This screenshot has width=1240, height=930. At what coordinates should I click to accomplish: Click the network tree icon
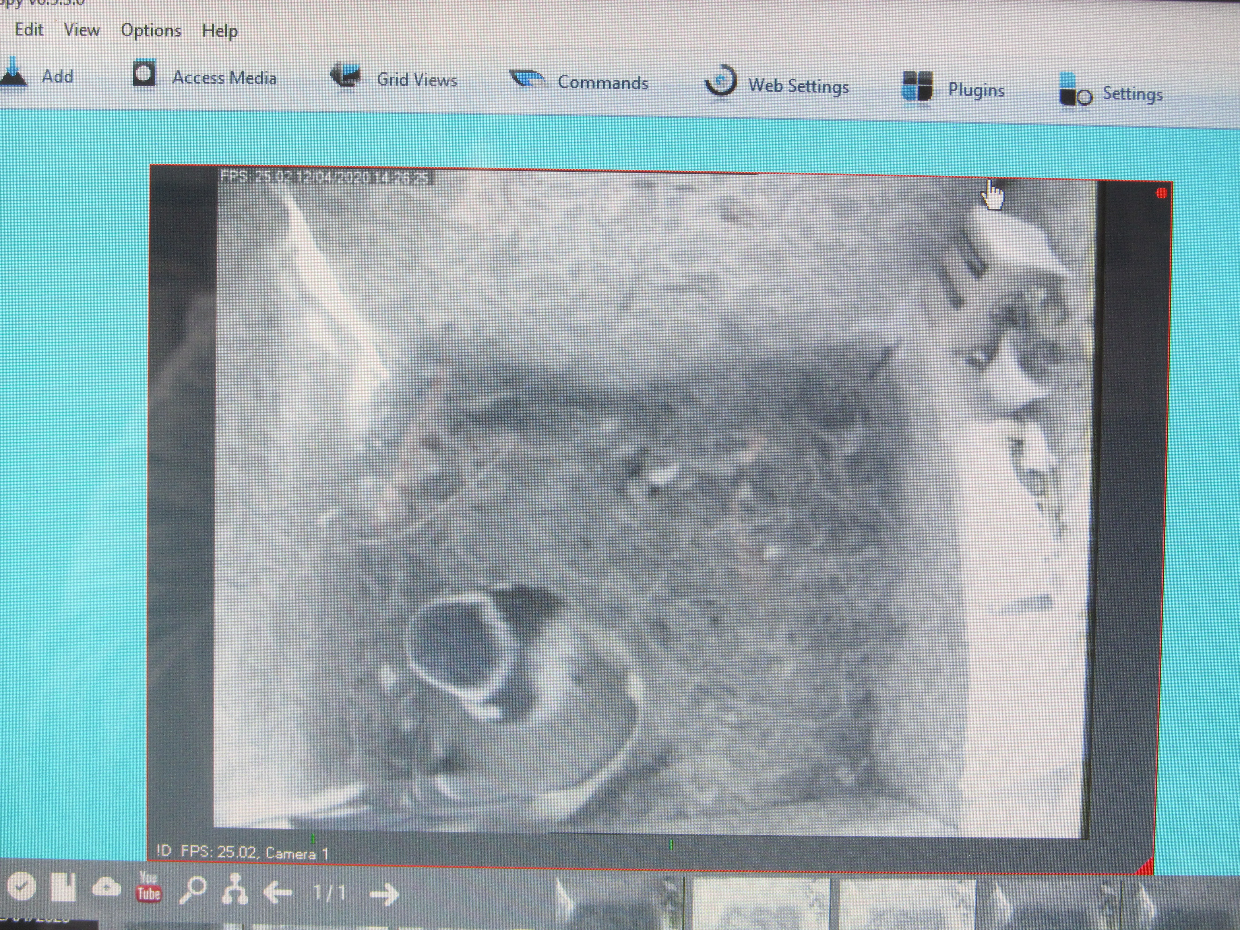click(x=234, y=889)
